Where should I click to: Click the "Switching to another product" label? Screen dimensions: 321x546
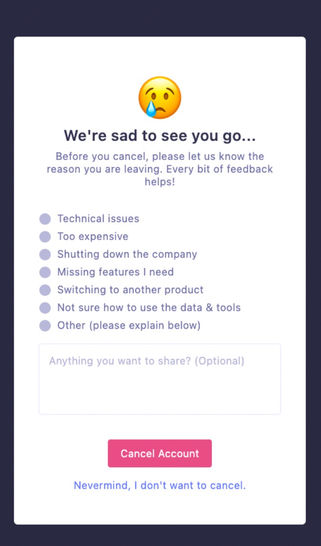130,290
